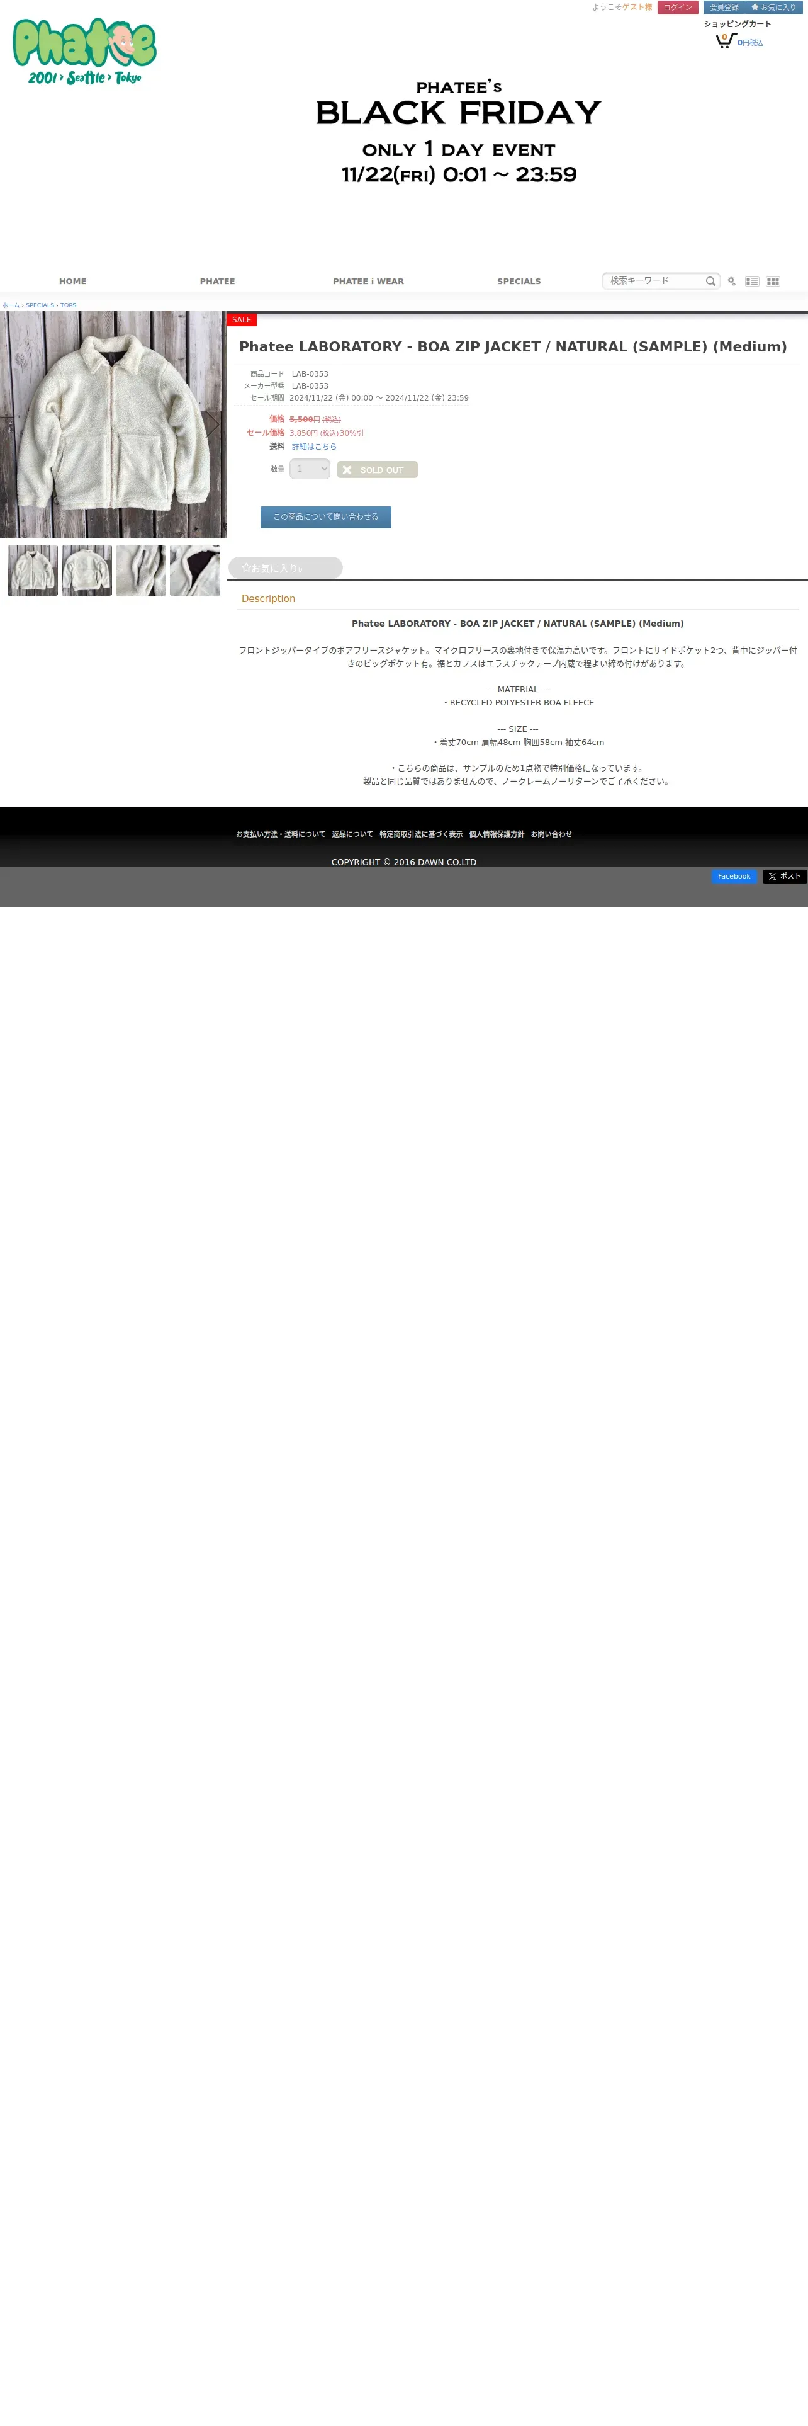Click the 5,500円 original price
Viewport: 808px width, 2426px height.
click(305, 419)
